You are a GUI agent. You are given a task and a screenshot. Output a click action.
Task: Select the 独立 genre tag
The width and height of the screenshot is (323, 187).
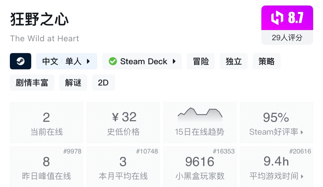click(234, 61)
